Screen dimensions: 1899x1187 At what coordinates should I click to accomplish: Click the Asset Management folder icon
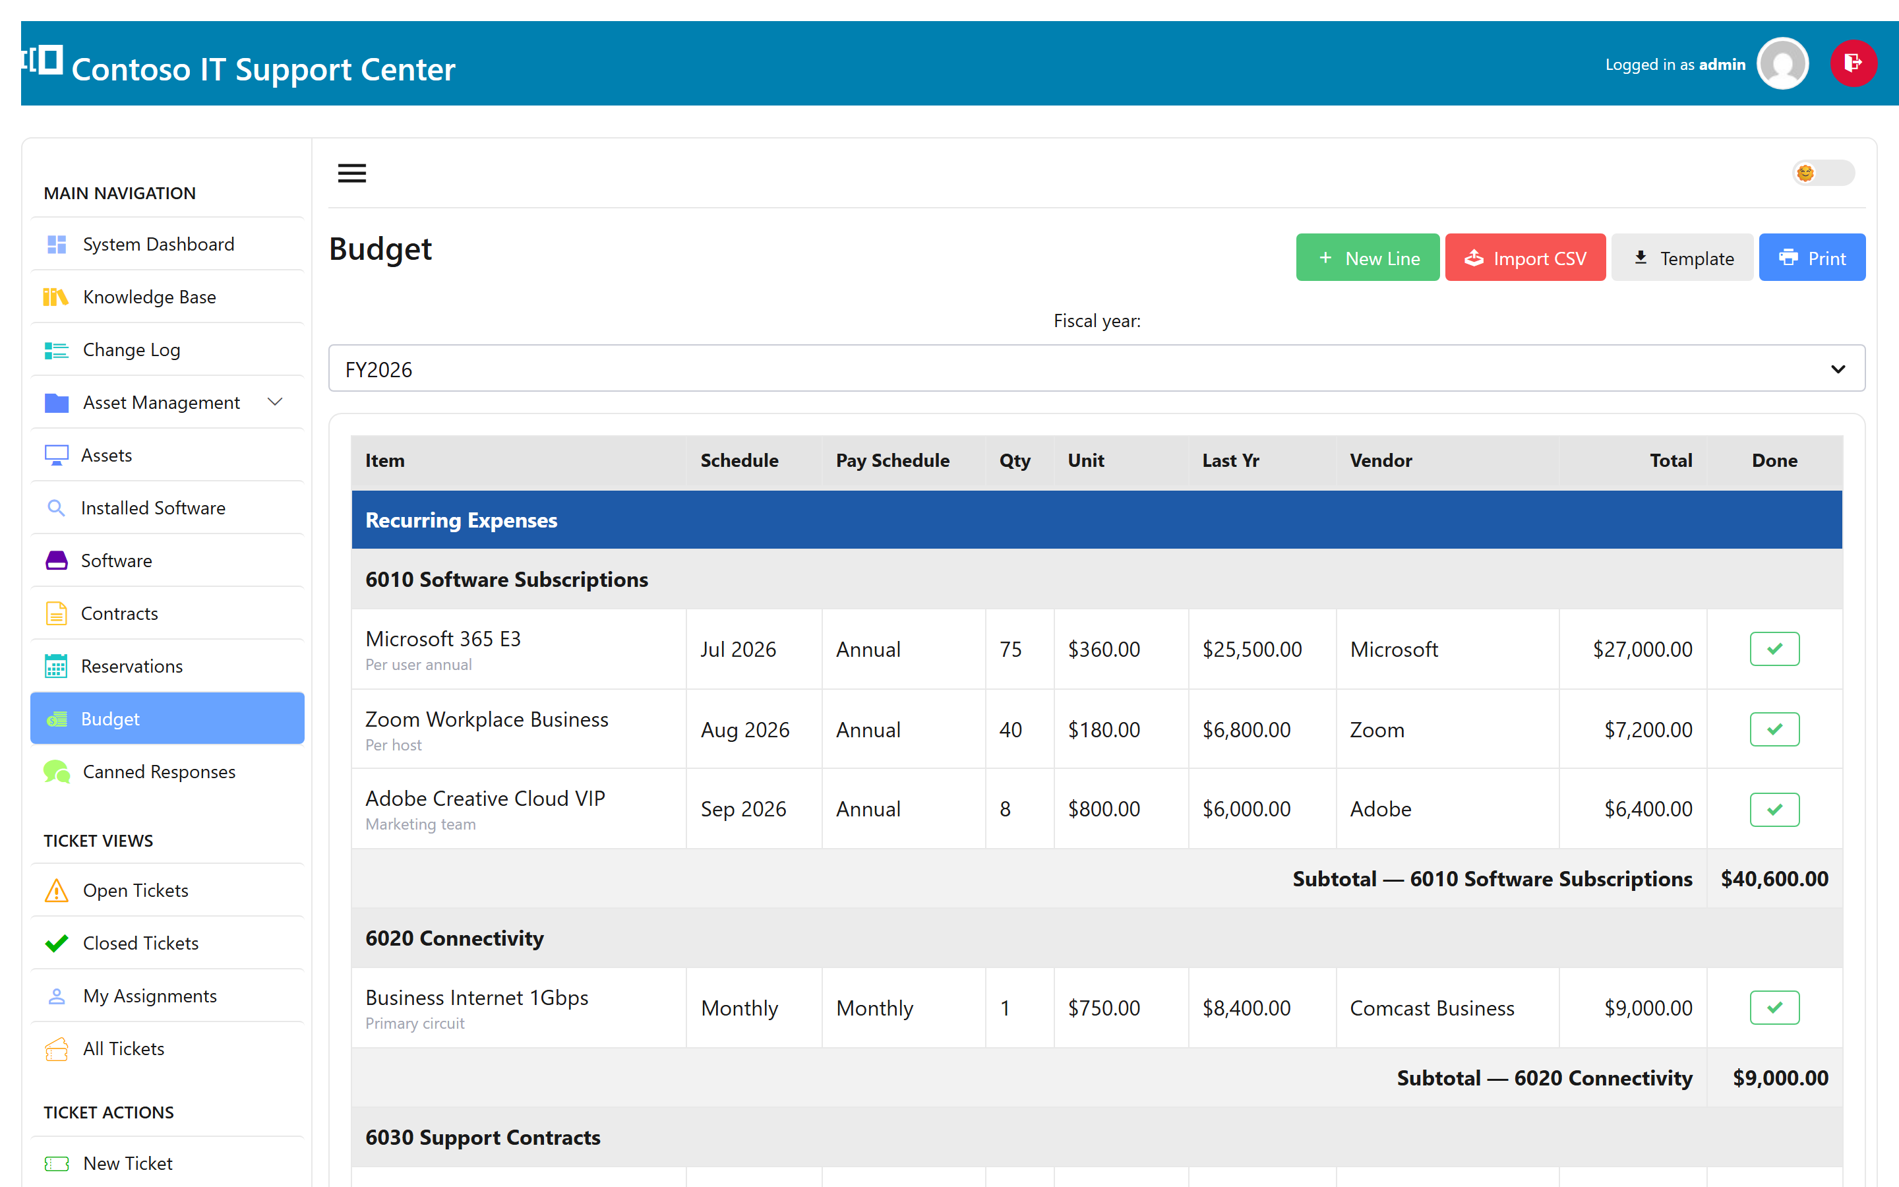57,402
